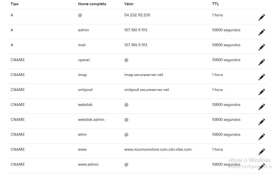
Task: Click pencil for smtpout CNAME record
Action: (261, 92)
